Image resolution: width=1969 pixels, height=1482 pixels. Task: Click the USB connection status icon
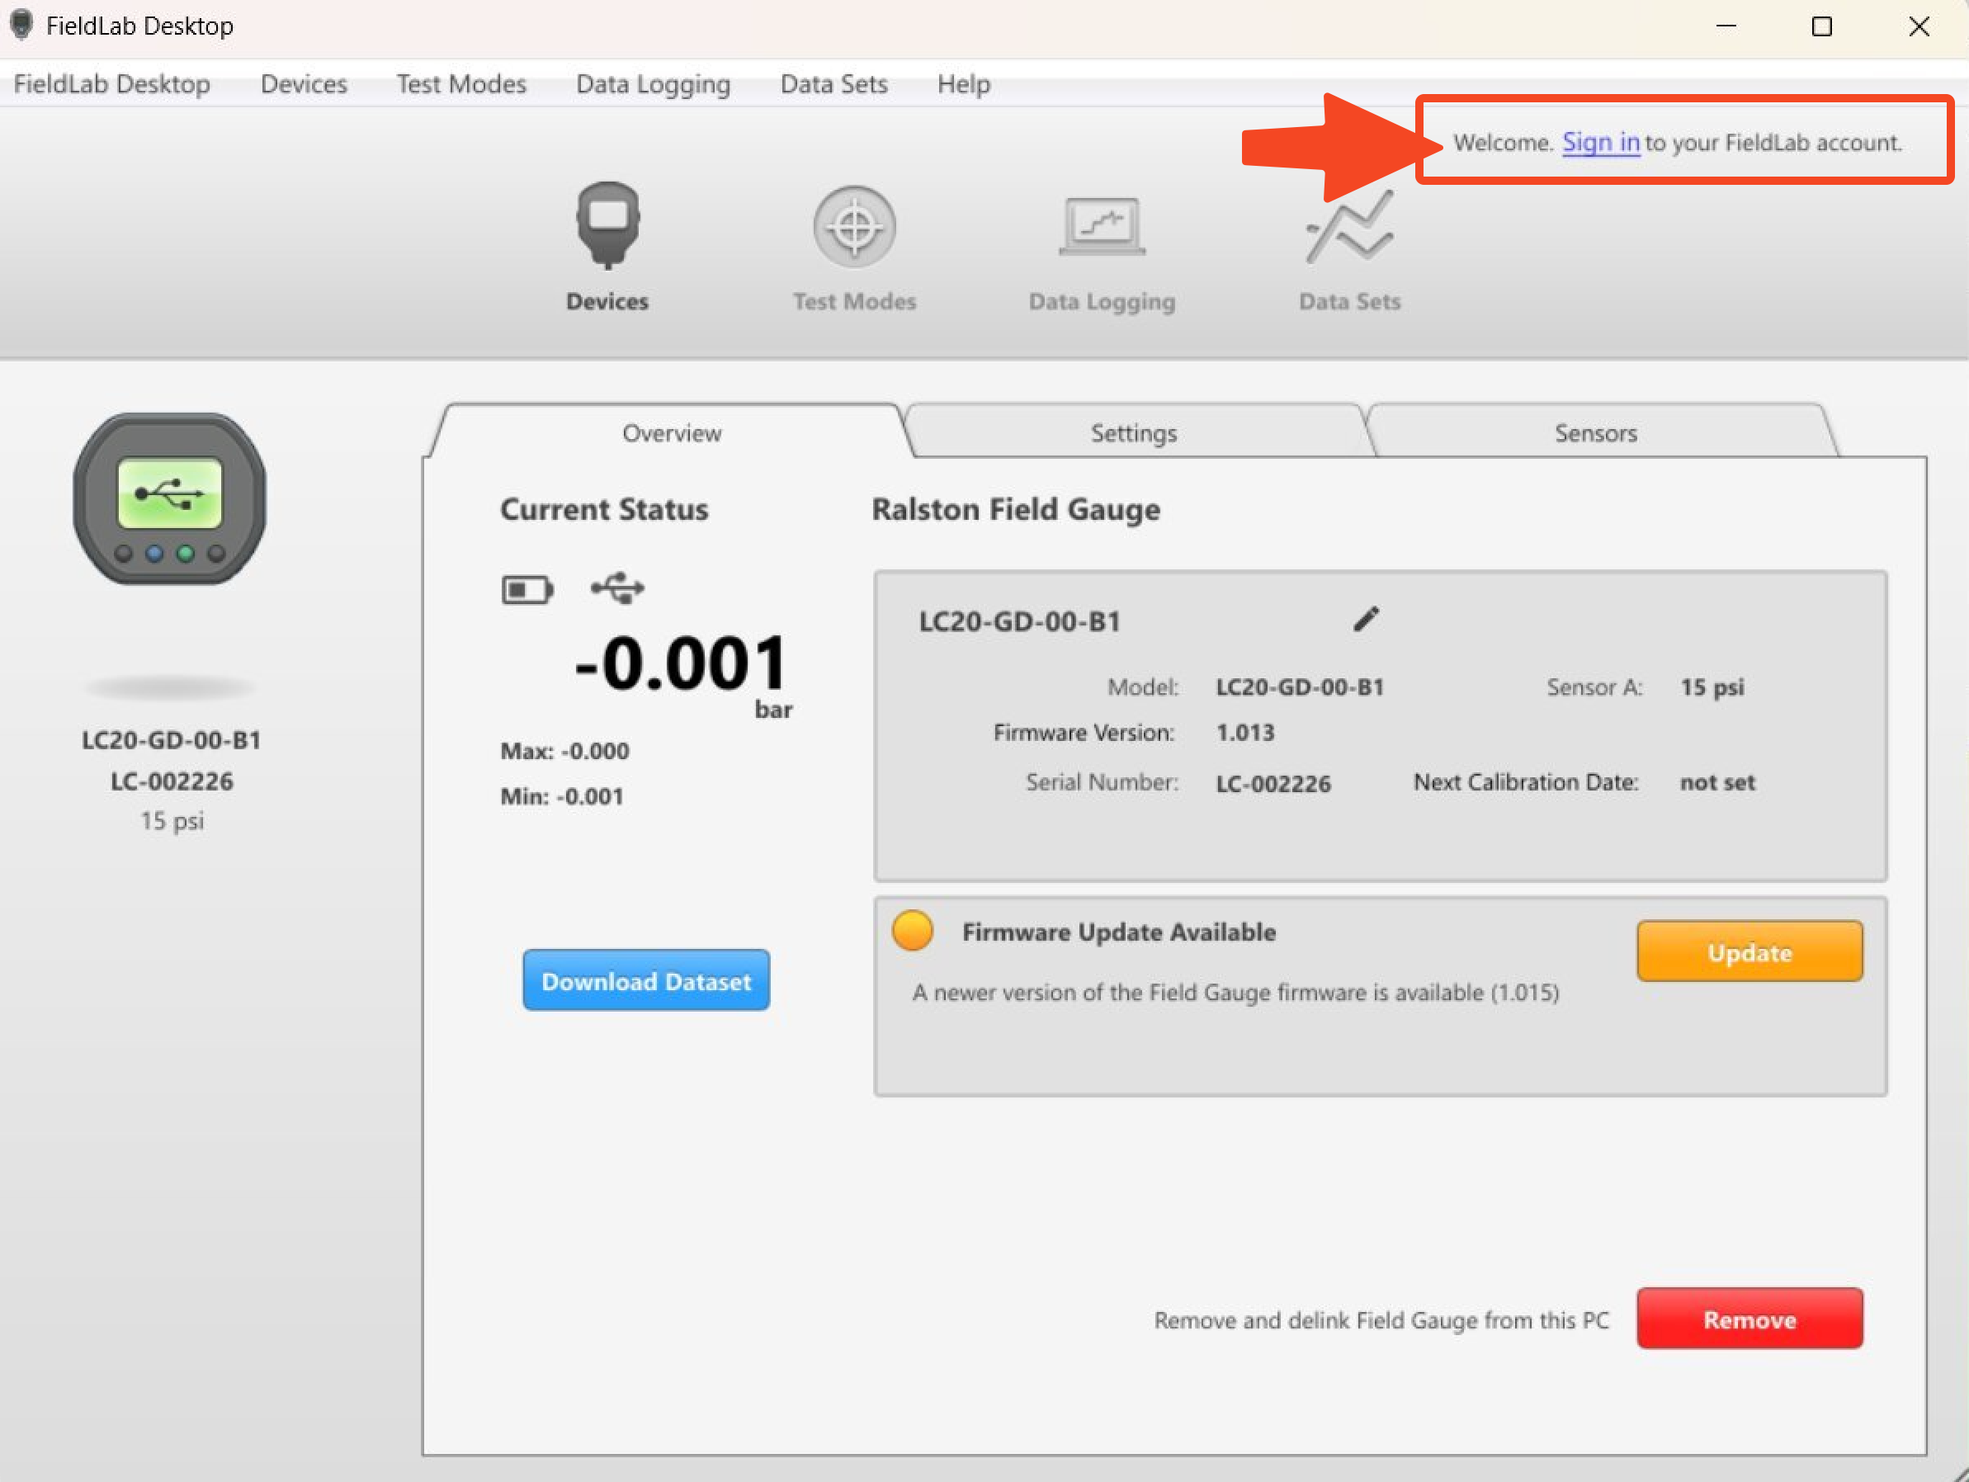pyautogui.click(x=618, y=588)
